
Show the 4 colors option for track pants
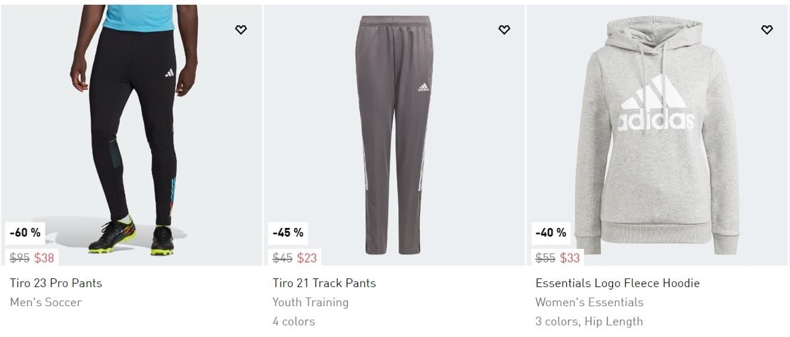pyautogui.click(x=294, y=322)
